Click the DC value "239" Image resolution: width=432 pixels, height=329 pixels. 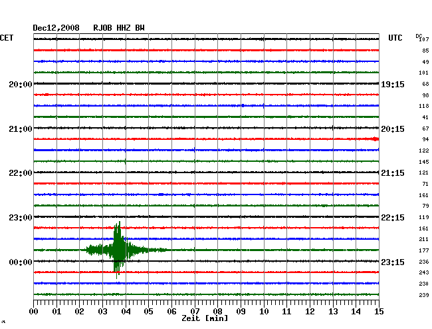pos(424,295)
